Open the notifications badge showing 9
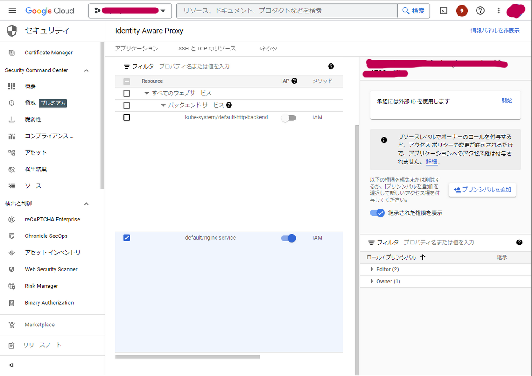532x376 pixels. (x=462, y=11)
